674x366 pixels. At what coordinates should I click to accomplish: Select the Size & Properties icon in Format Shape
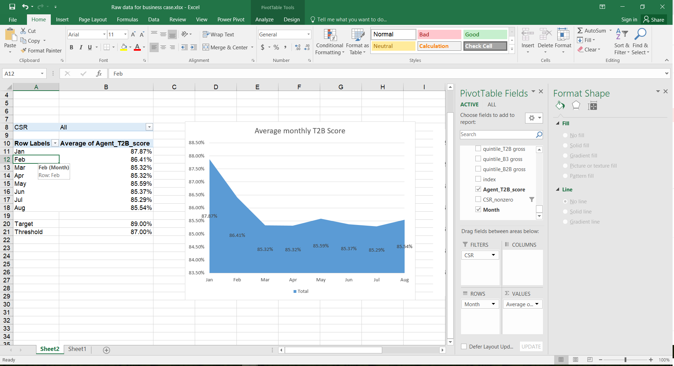592,106
